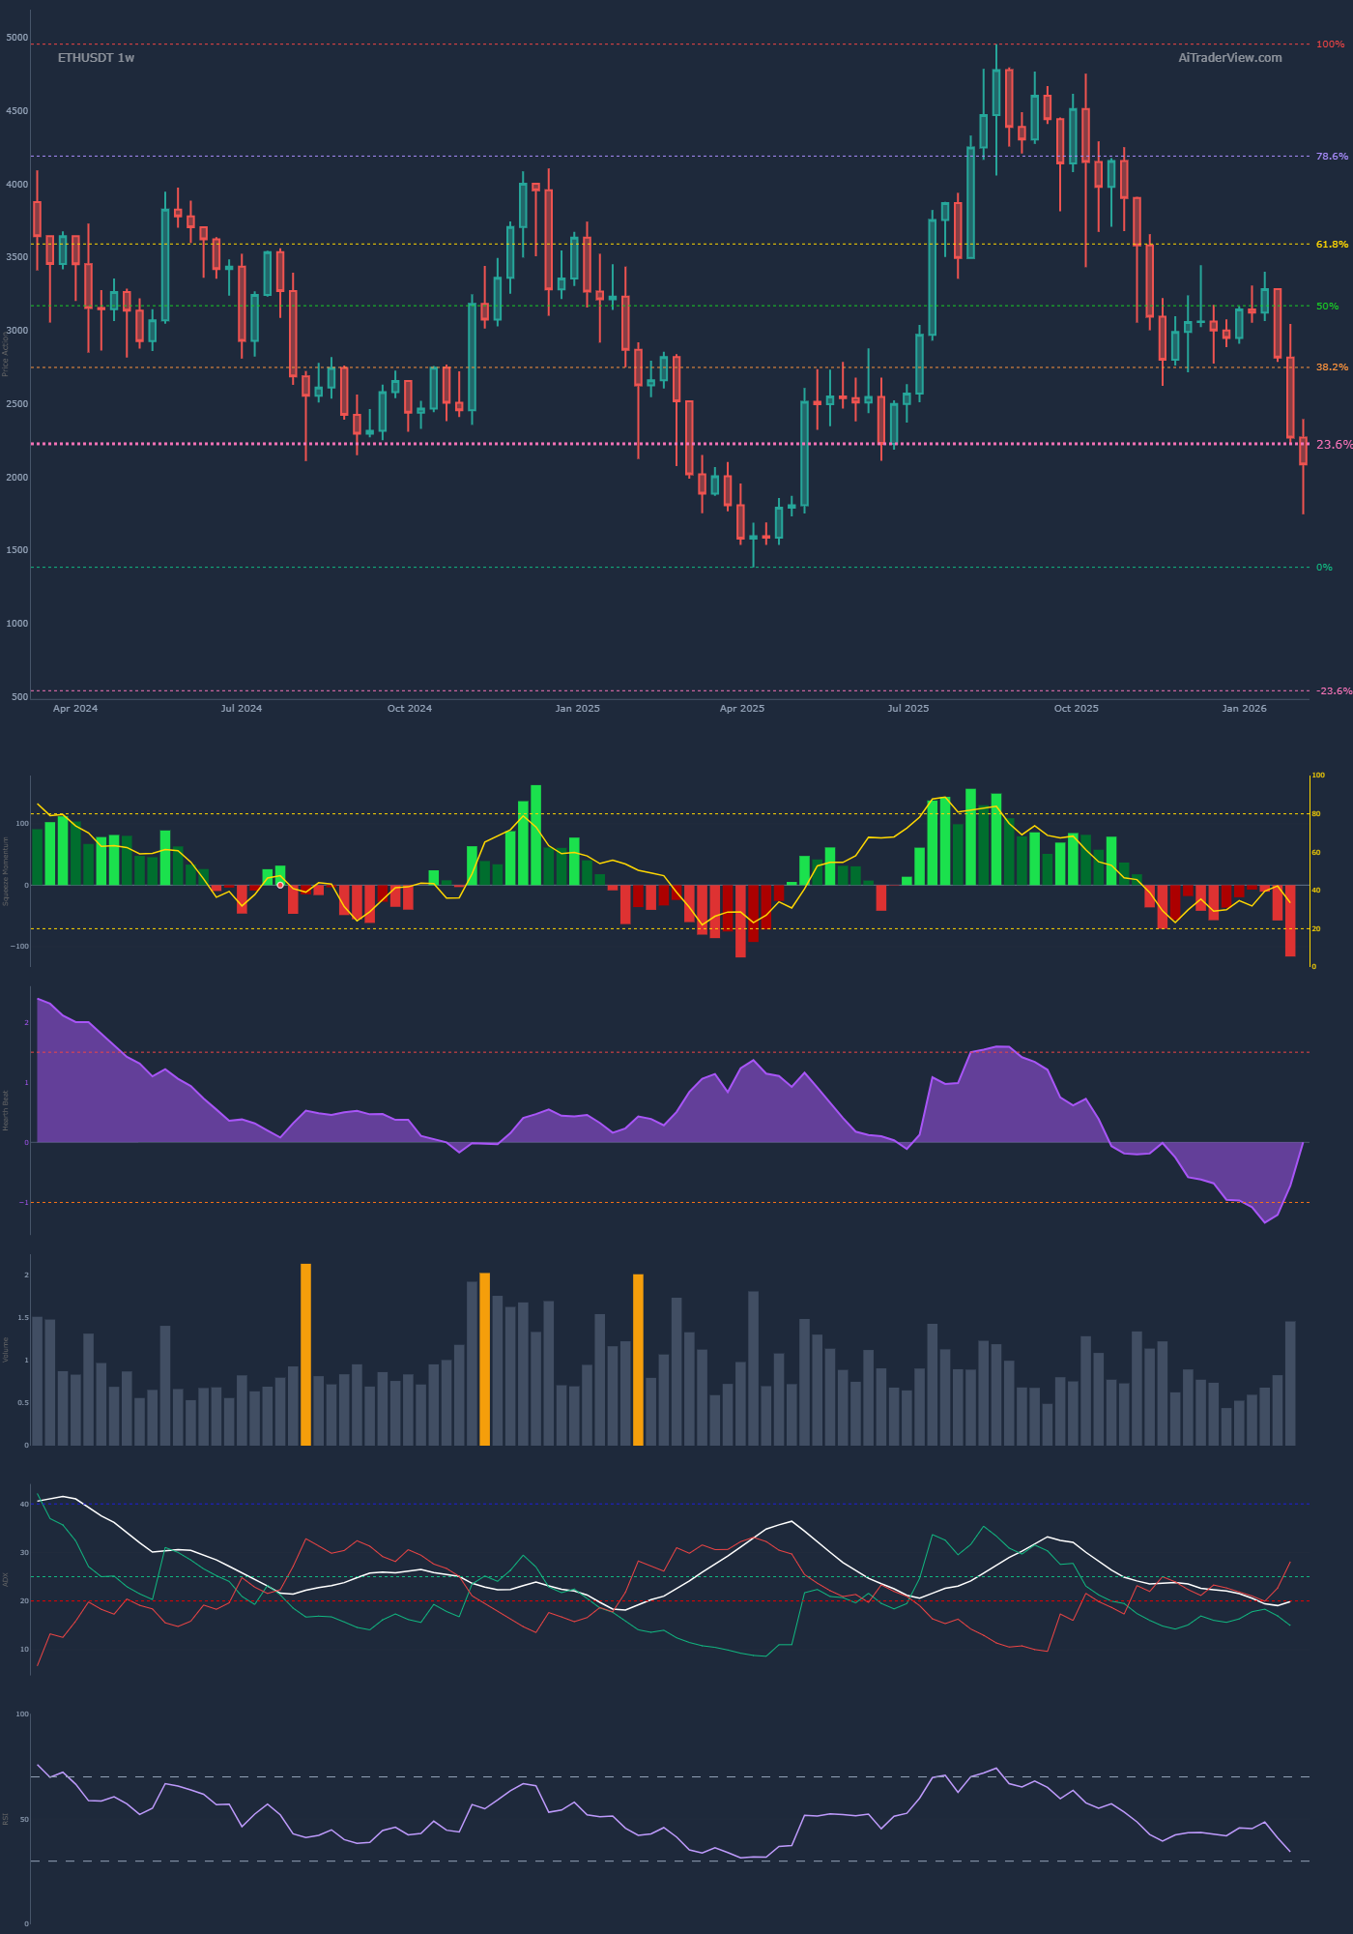Select the 100% Fibonacci level label
Viewport: 1353px width, 1934px height.
pyautogui.click(x=1330, y=44)
